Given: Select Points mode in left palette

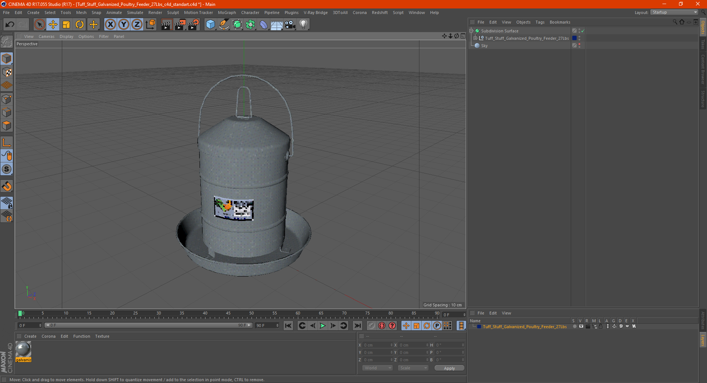Looking at the screenshot, I should tap(7, 99).
